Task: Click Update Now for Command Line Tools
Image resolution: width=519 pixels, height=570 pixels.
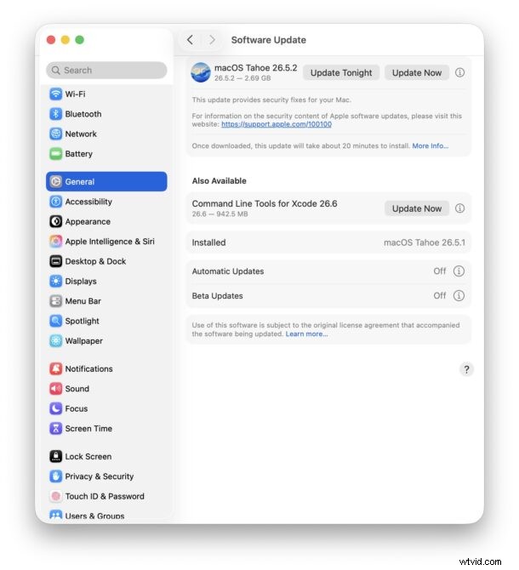Action: click(417, 209)
